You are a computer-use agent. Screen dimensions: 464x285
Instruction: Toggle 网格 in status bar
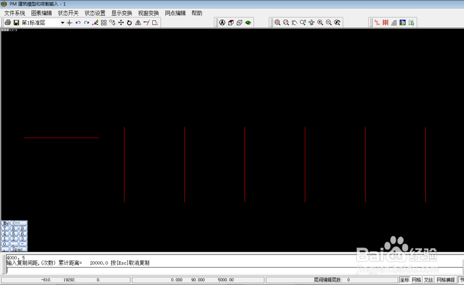pyautogui.click(x=416, y=280)
